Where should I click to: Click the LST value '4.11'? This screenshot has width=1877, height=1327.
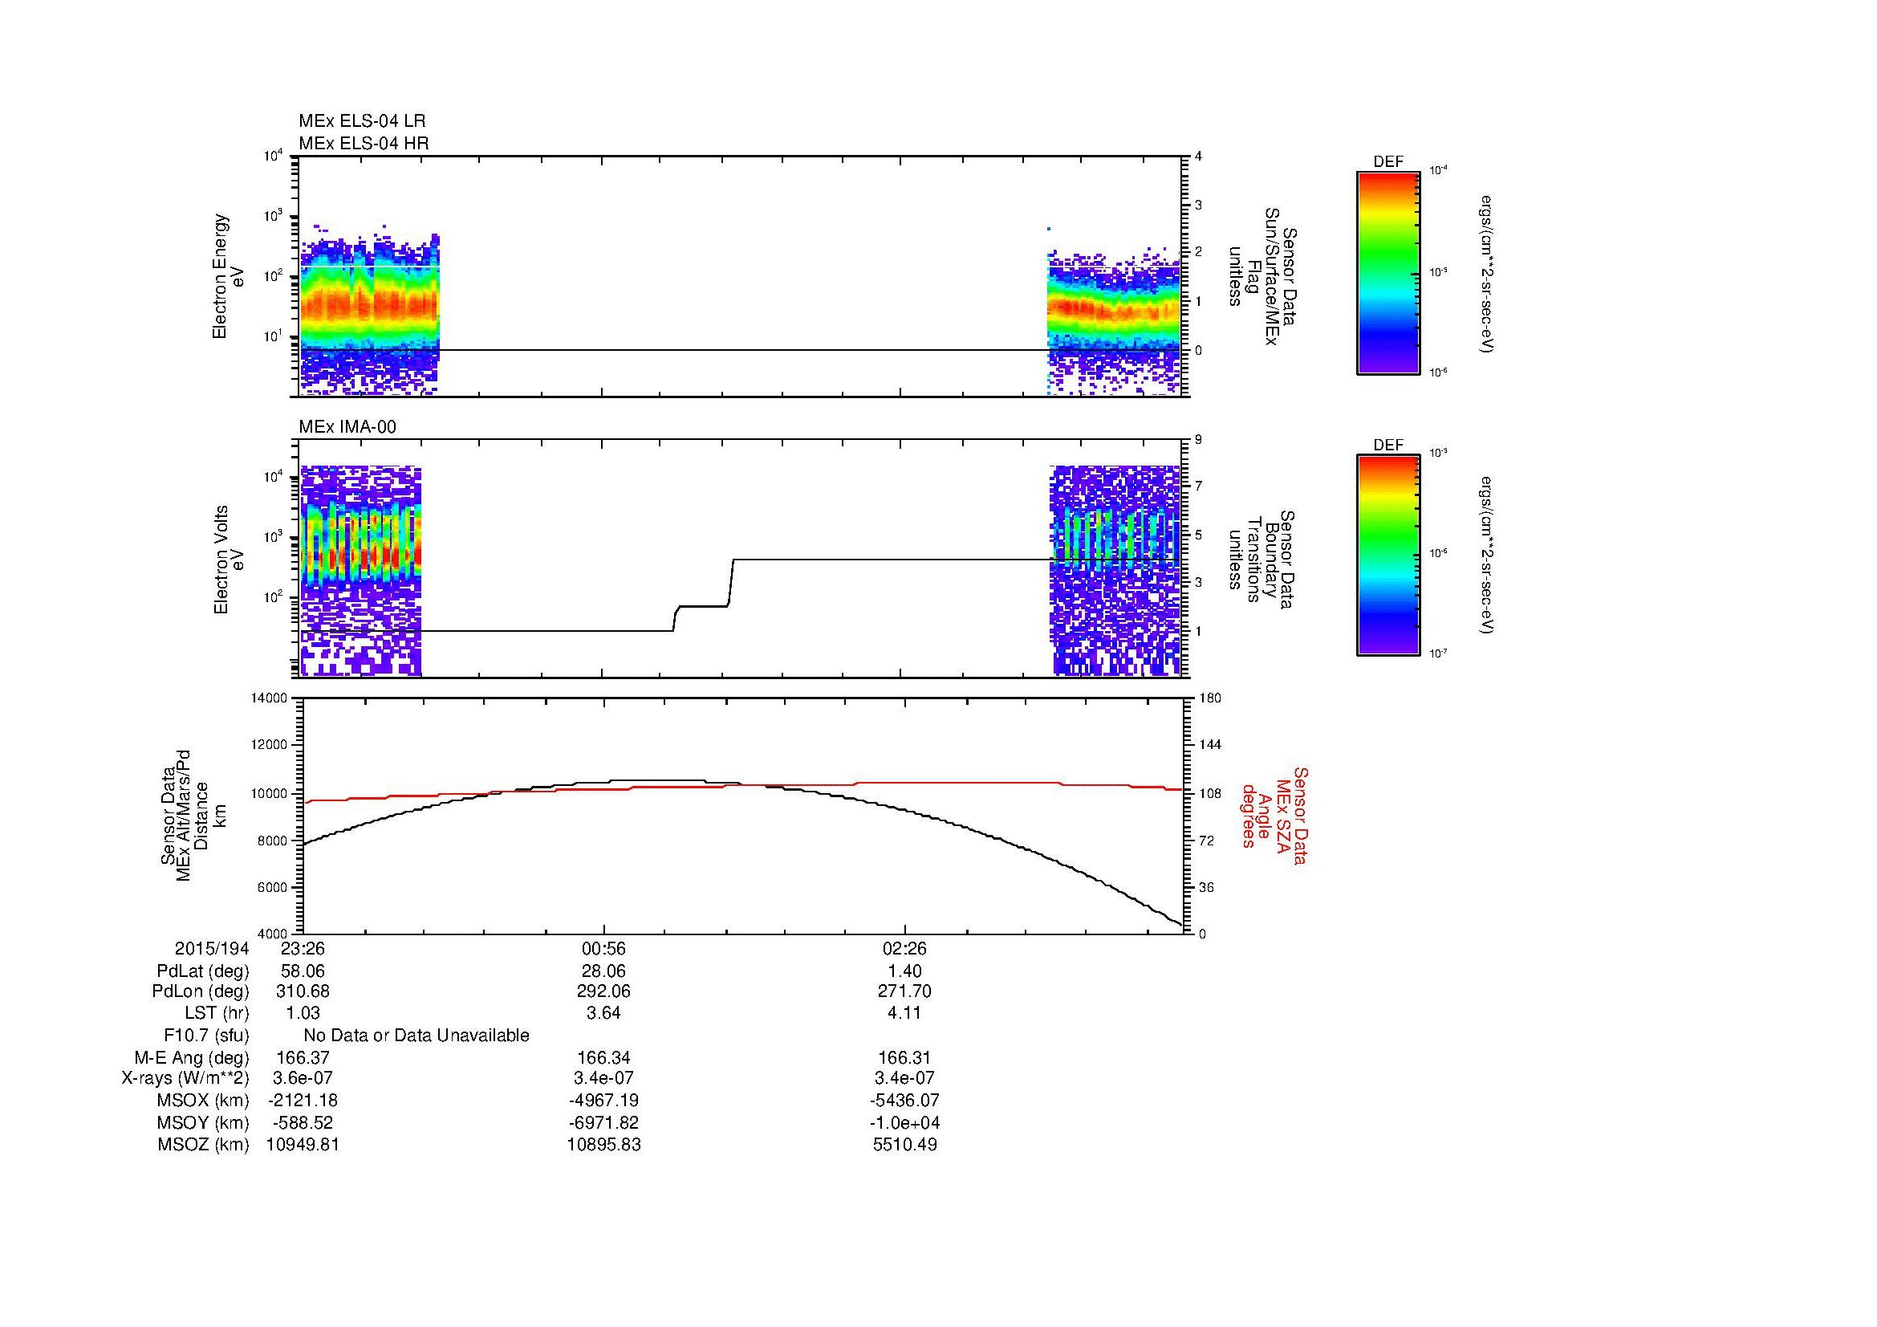[x=904, y=1013]
